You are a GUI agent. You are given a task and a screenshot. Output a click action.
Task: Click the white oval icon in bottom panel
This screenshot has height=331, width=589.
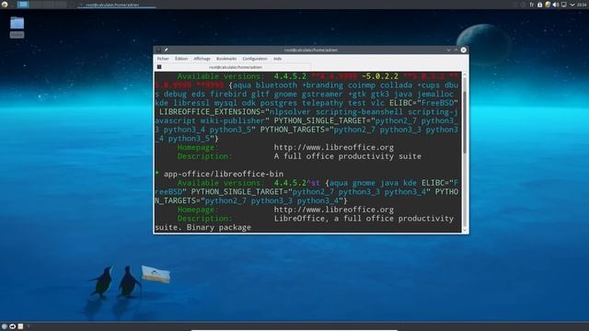pyautogui.click(x=12, y=326)
